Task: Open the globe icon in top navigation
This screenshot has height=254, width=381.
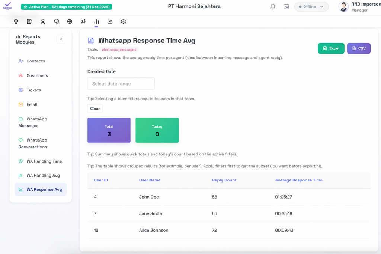Action: click(70, 22)
